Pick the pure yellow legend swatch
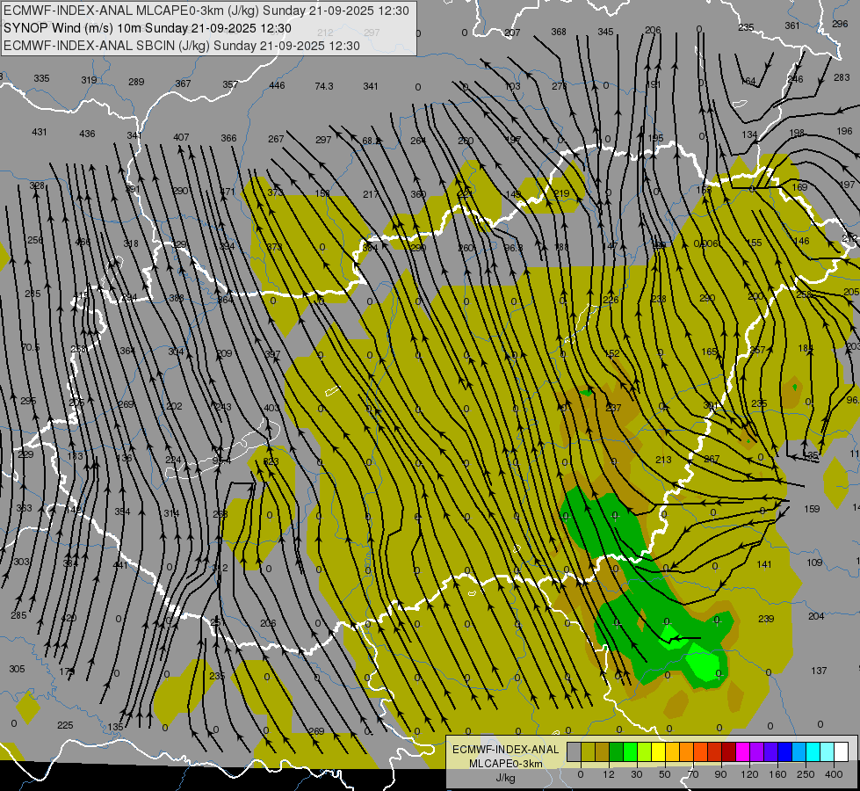Image resolution: width=860 pixels, height=791 pixels. coord(658,751)
